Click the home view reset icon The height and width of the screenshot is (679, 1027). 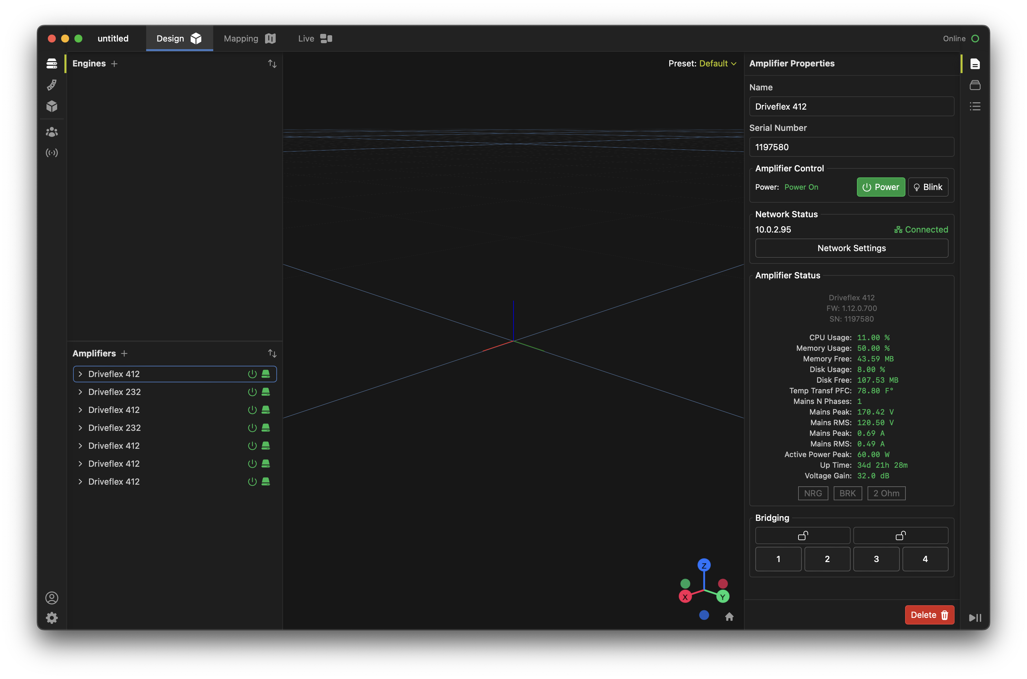click(729, 617)
